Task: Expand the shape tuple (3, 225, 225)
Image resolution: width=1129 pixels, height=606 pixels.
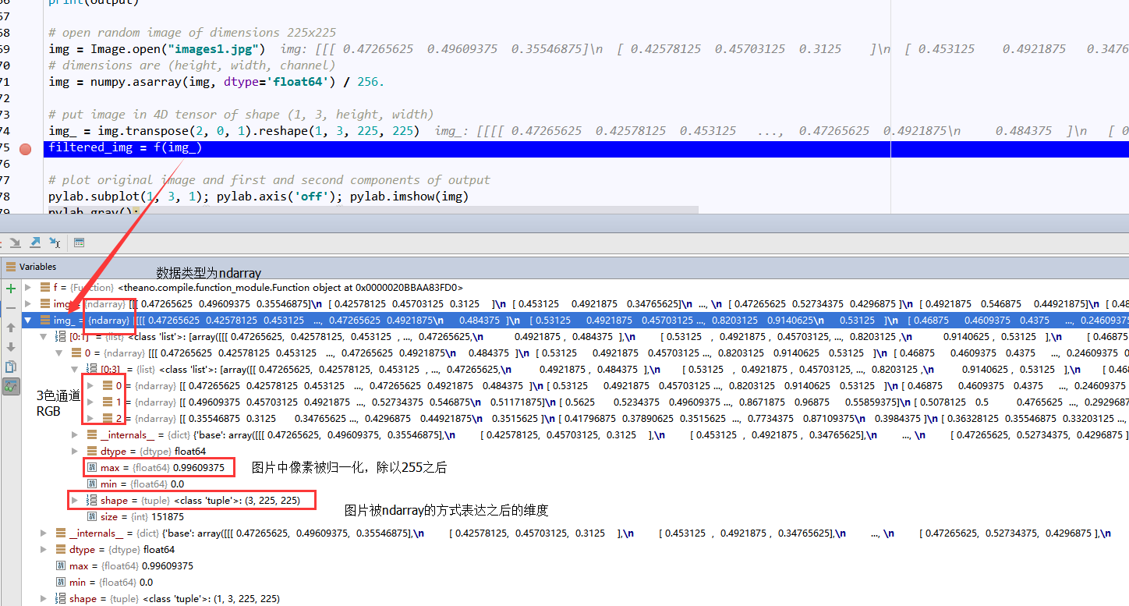Action: [74, 500]
